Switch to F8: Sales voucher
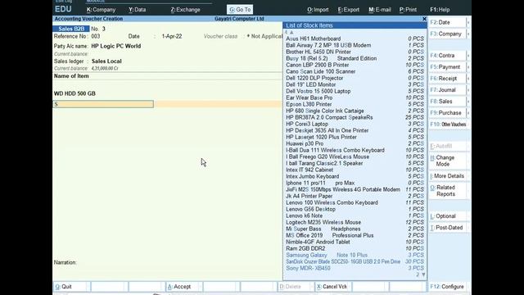524x295 pixels. click(447, 102)
